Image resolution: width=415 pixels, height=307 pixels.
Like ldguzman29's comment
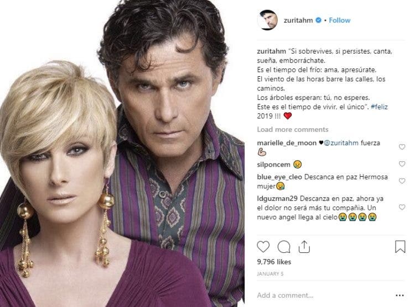click(x=402, y=208)
